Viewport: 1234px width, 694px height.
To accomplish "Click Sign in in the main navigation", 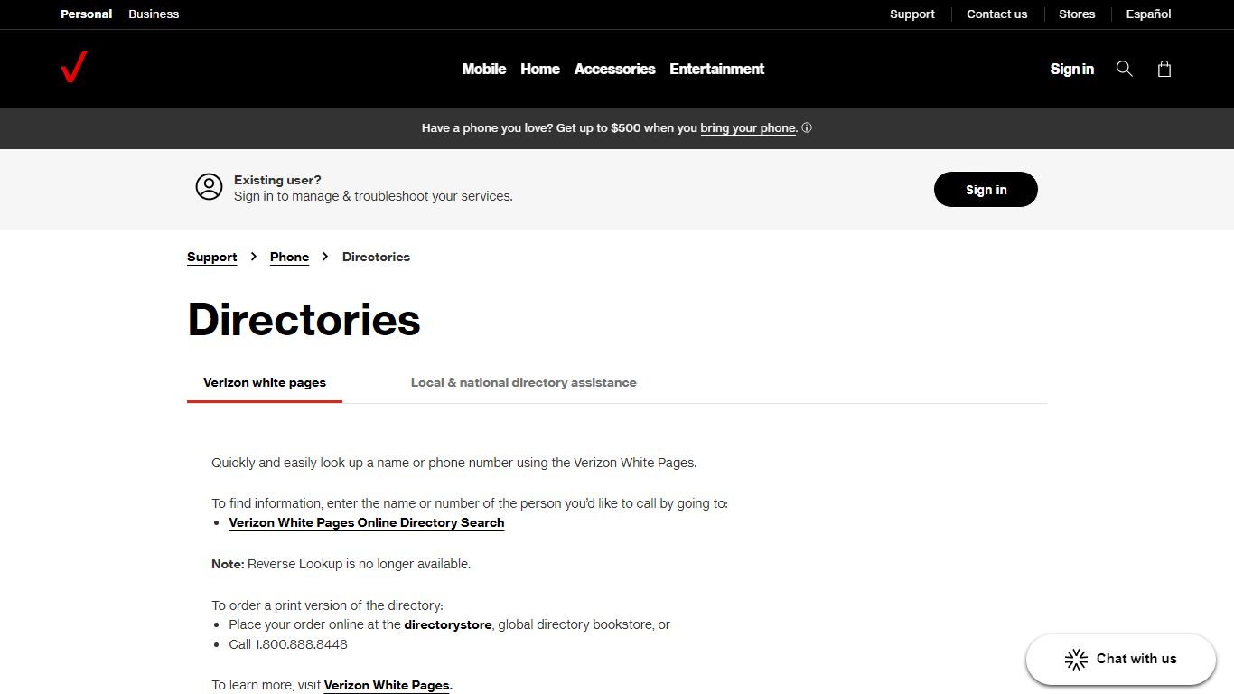I will point(1072,69).
